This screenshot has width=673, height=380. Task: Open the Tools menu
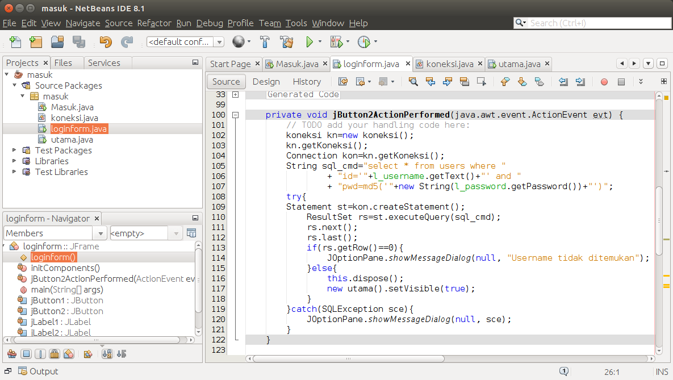pos(296,23)
